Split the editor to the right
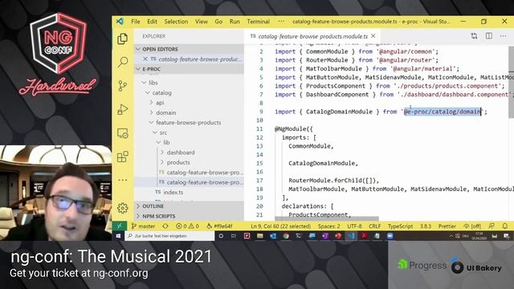The width and height of the screenshot is (514, 289). (489, 35)
